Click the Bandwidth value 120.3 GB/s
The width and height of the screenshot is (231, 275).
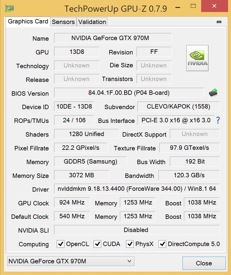(x=189, y=175)
